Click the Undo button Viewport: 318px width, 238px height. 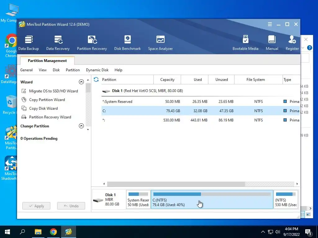[x=71, y=206]
